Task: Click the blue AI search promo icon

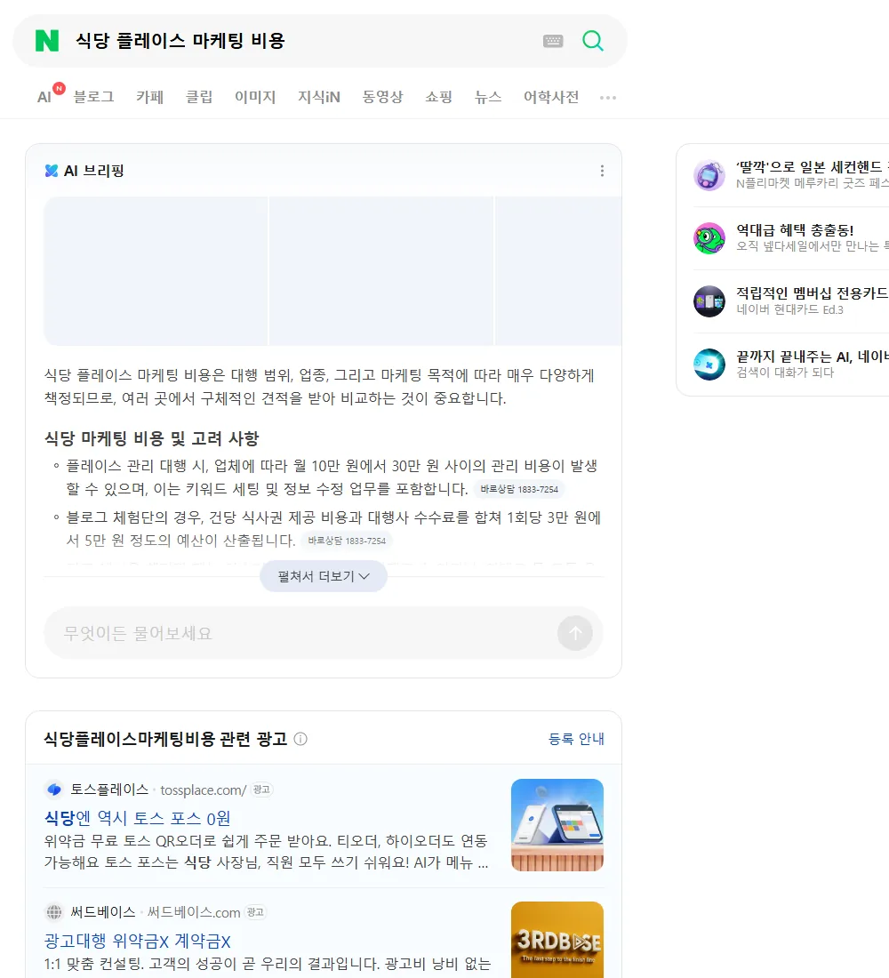Action: [x=709, y=365]
